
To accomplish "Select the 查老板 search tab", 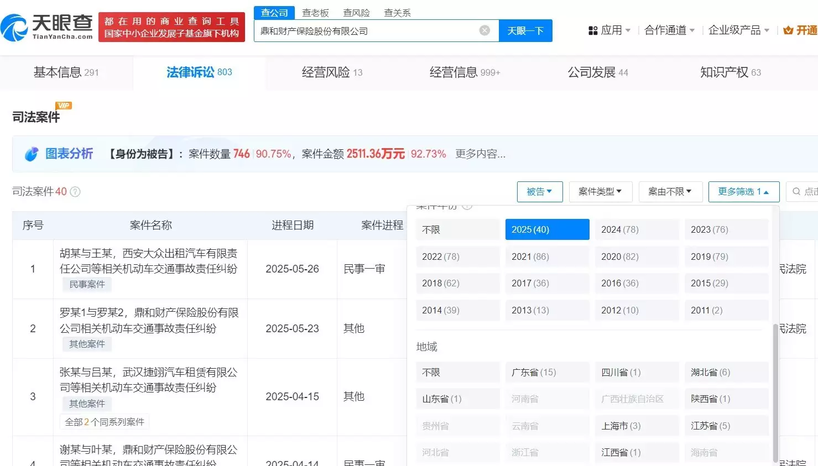I will click(x=315, y=13).
